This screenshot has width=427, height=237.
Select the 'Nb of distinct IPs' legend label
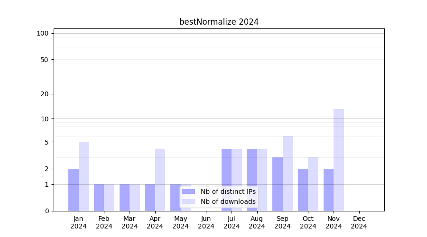tap(228, 191)
